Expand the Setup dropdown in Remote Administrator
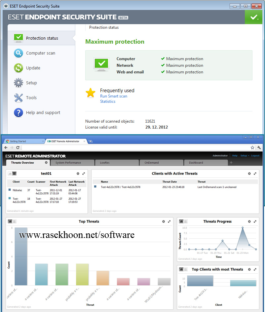 [x=245, y=156]
